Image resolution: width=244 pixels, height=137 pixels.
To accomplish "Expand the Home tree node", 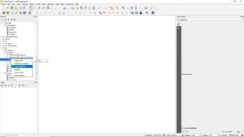I will point(1,39).
